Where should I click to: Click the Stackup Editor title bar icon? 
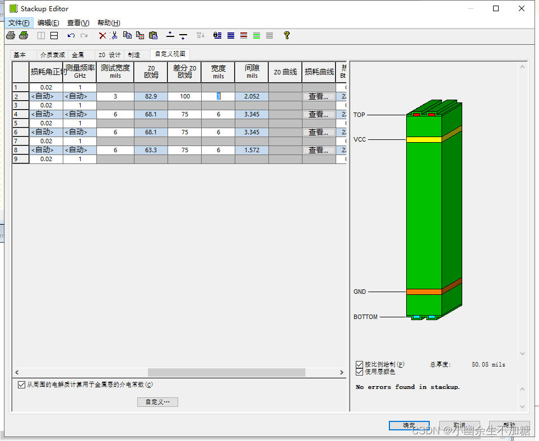13,8
